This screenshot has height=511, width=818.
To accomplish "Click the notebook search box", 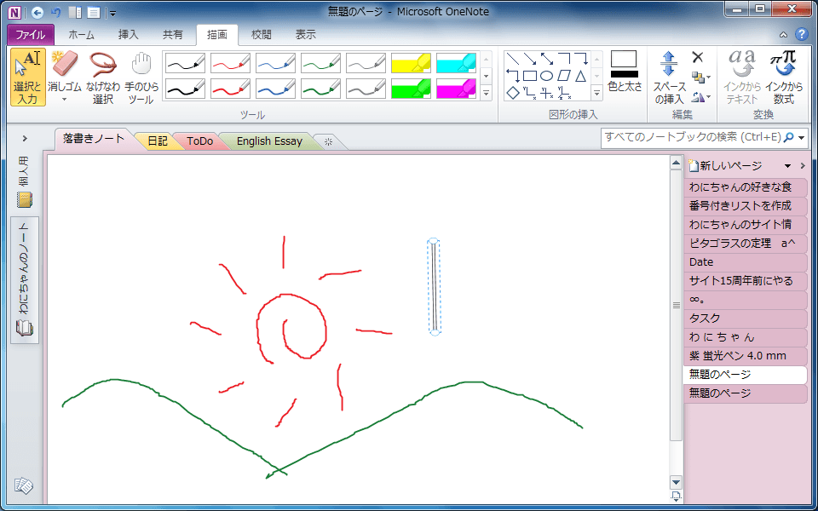I will [692, 138].
